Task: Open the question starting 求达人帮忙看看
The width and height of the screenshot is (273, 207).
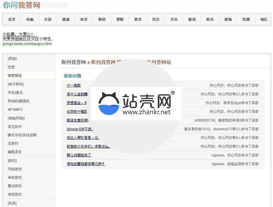Action: pos(83,138)
